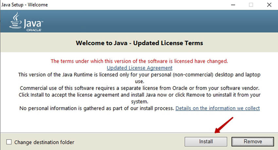Click the maximize window button
The image size is (278, 150).
coord(251,5)
